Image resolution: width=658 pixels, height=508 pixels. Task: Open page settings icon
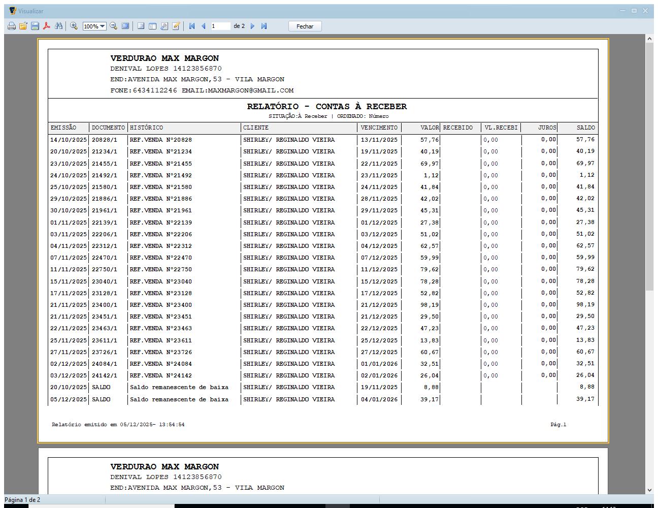pos(164,26)
